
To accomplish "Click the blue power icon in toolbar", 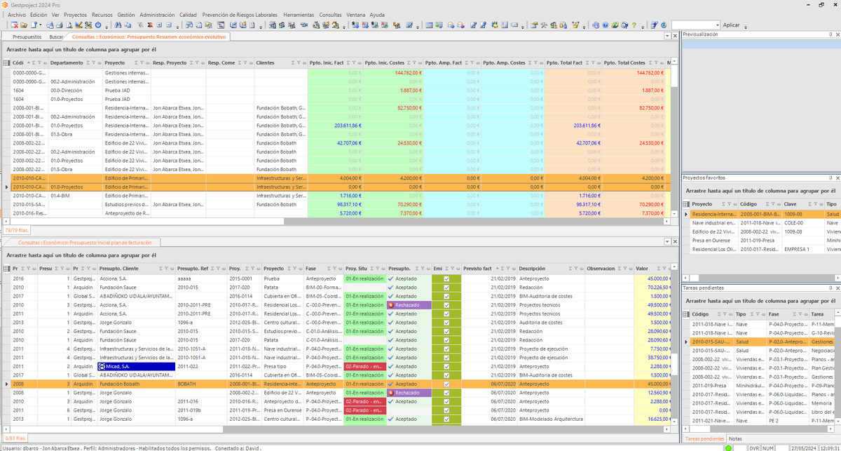I will click(98, 25).
